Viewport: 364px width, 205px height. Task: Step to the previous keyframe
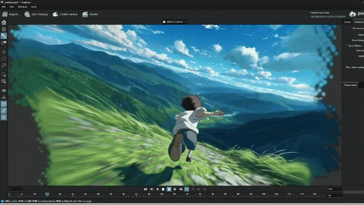[151, 189]
